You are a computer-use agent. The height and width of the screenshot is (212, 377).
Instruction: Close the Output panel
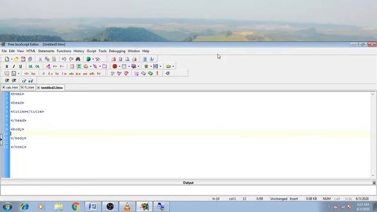click(x=374, y=183)
